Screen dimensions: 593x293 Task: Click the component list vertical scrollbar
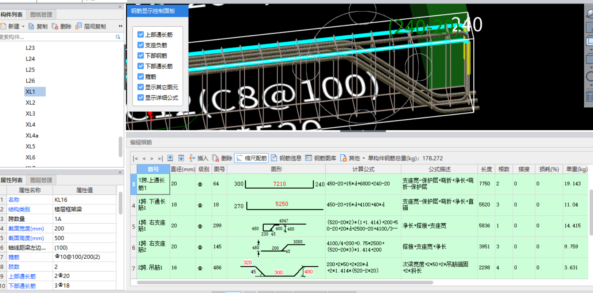(x=120, y=146)
